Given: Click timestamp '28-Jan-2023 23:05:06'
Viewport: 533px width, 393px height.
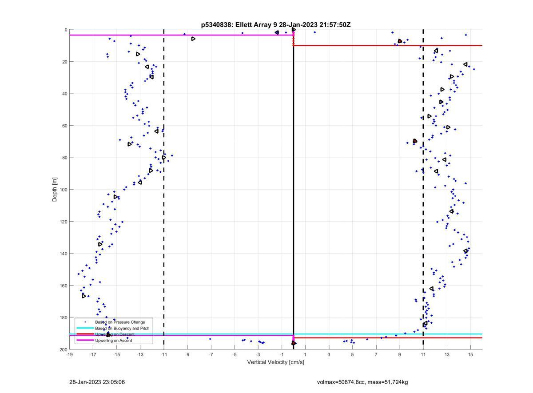Looking at the screenshot, I should pyautogui.click(x=97, y=382).
